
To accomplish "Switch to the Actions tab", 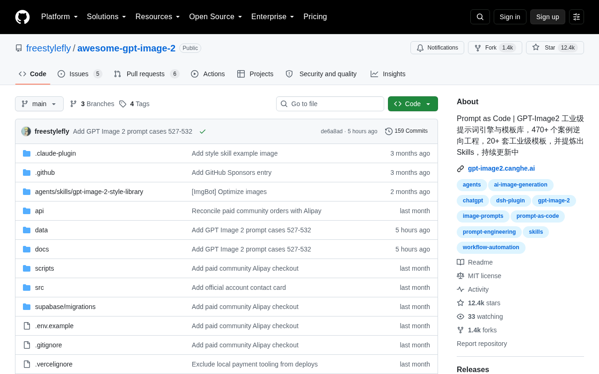I will coord(208,74).
